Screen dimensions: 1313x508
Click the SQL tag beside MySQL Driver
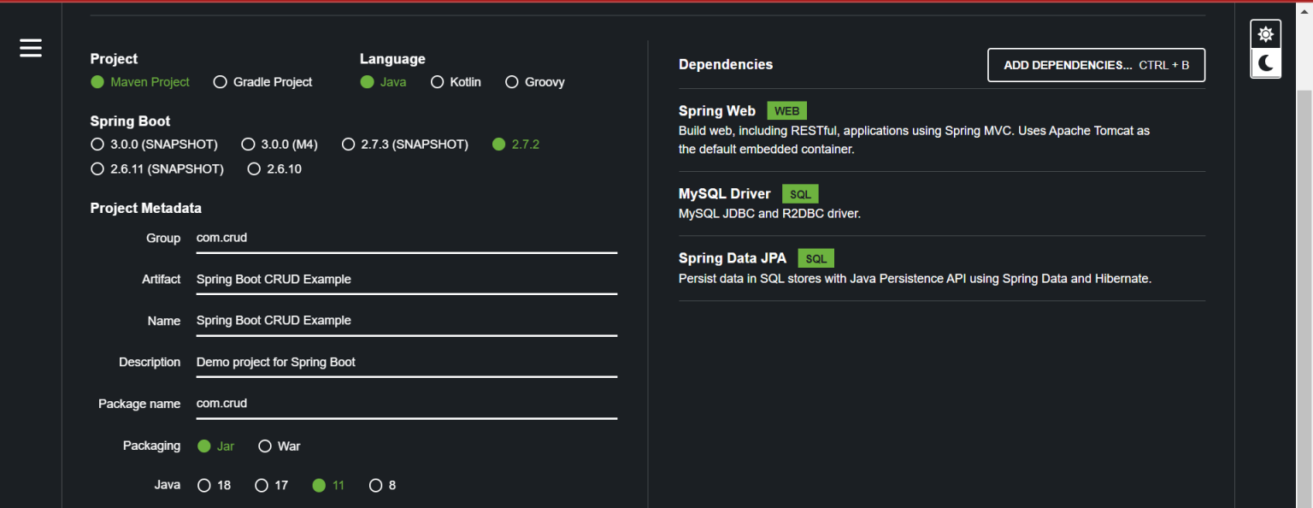pos(800,193)
